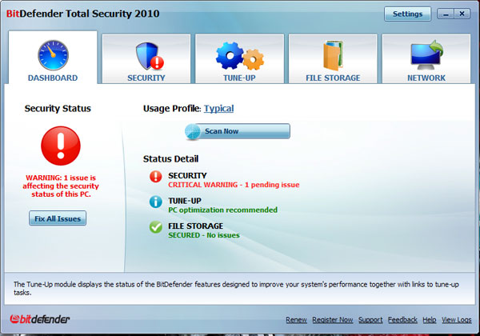Click the Tune-Up module description text

click(x=236, y=288)
